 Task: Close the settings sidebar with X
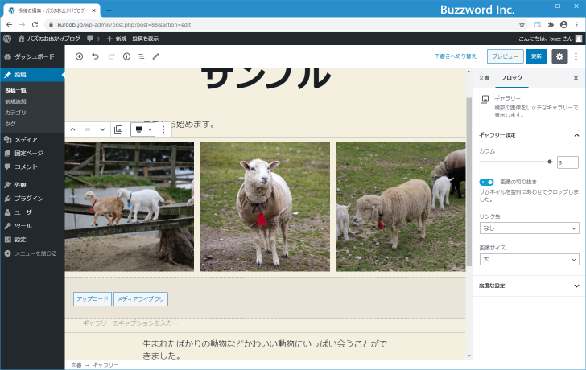click(x=576, y=78)
